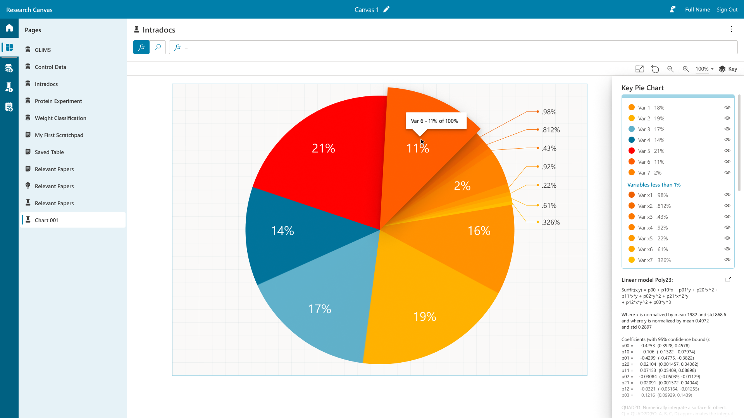
Task: Click the red Var 5 color swatch
Action: [x=632, y=151]
